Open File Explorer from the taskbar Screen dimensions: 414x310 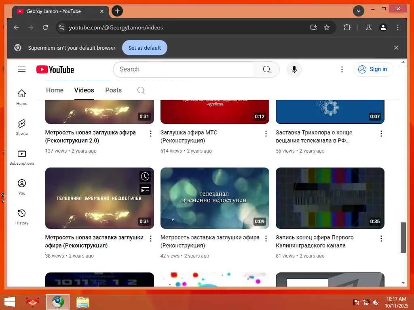click(83, 302)
